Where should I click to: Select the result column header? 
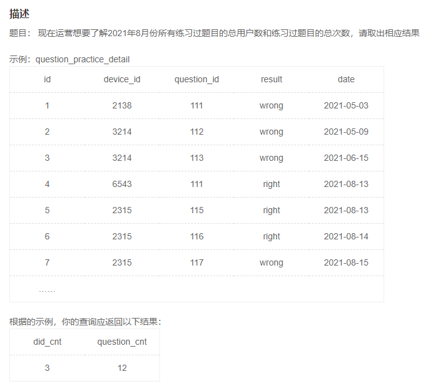pos(271,79)
